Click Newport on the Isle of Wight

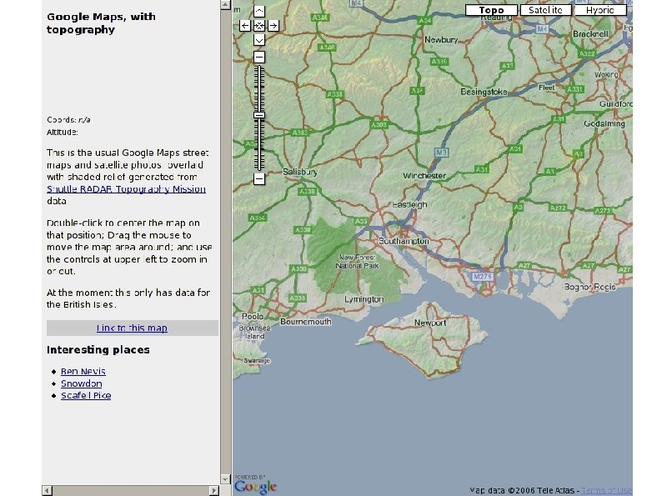(430, 323)
